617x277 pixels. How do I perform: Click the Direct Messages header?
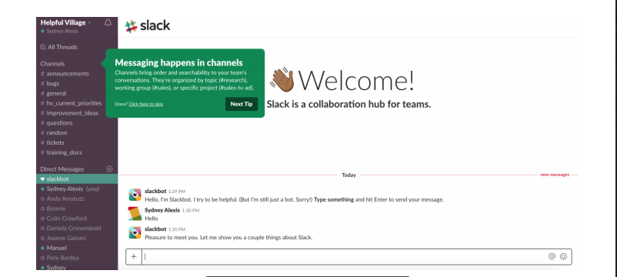[62, 169]
